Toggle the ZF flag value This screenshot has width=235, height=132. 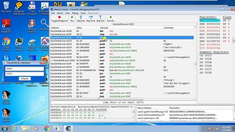[x=226, y=31]
